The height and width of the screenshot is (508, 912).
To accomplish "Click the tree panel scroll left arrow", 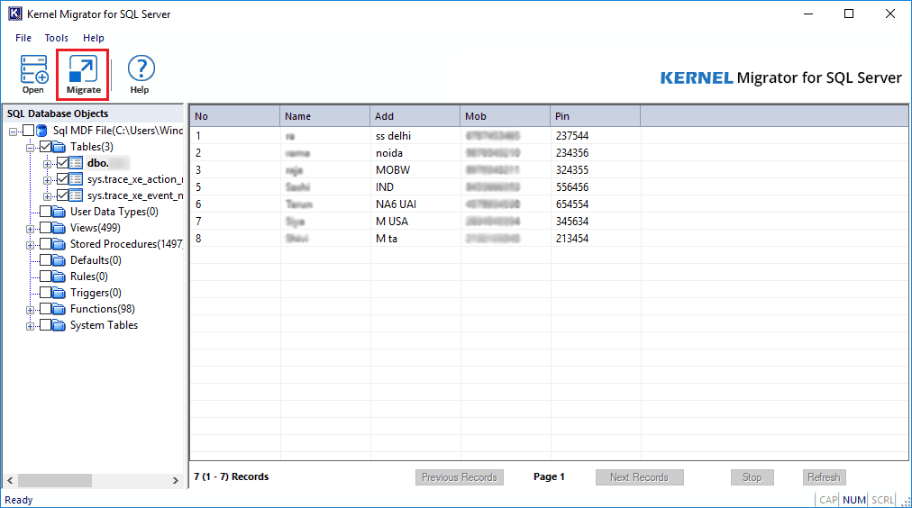I will coord(10,481).
